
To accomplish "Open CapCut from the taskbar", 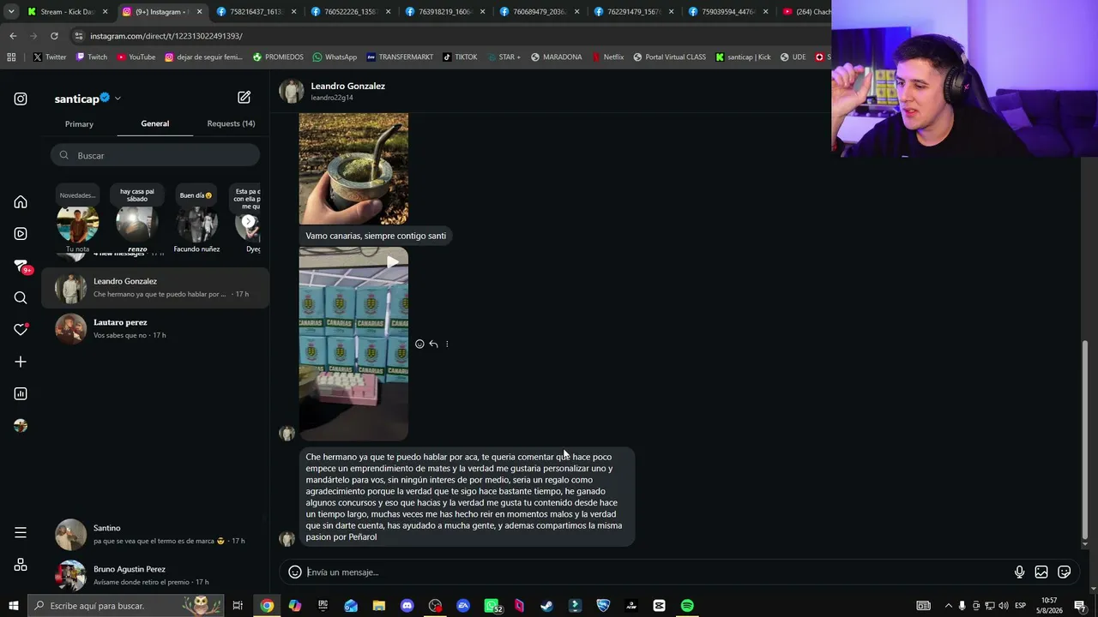I will [x=659, y=606].
